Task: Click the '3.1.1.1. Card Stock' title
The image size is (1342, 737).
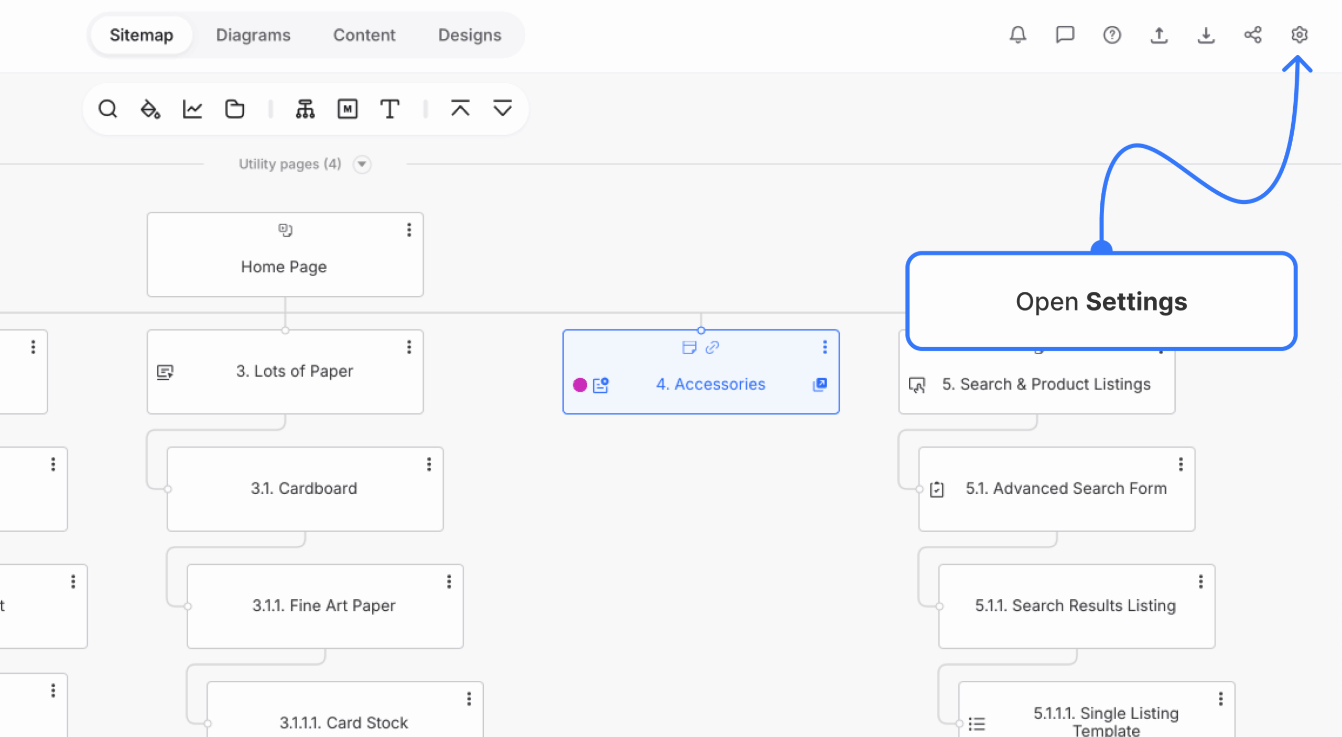Action: [x=343, y=723]
